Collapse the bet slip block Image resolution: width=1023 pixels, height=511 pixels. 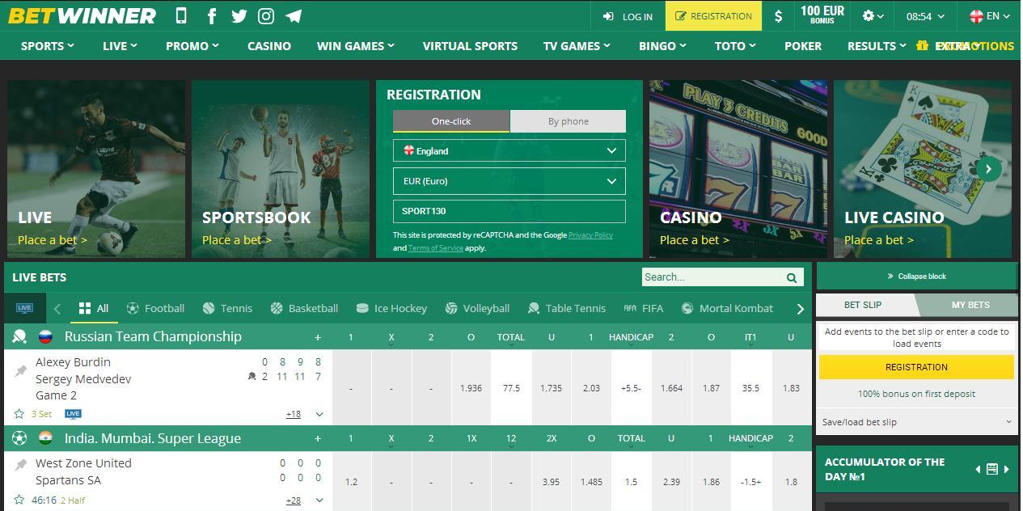pyautogui.click(x=916, y=276)
